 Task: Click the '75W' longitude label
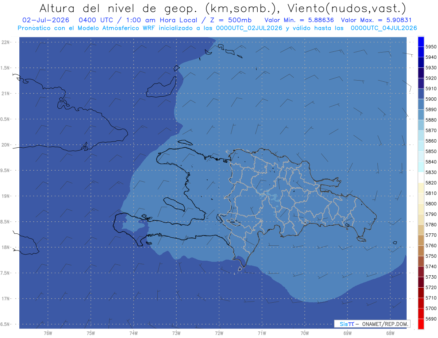tap(91, 333)
